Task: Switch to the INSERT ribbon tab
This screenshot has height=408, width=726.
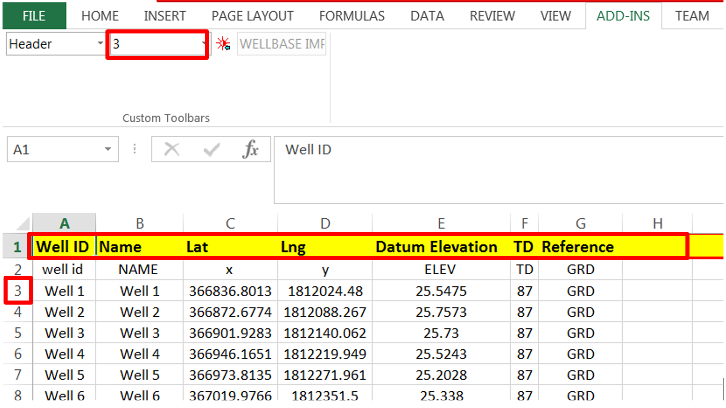Action: [x=164, y=16]
